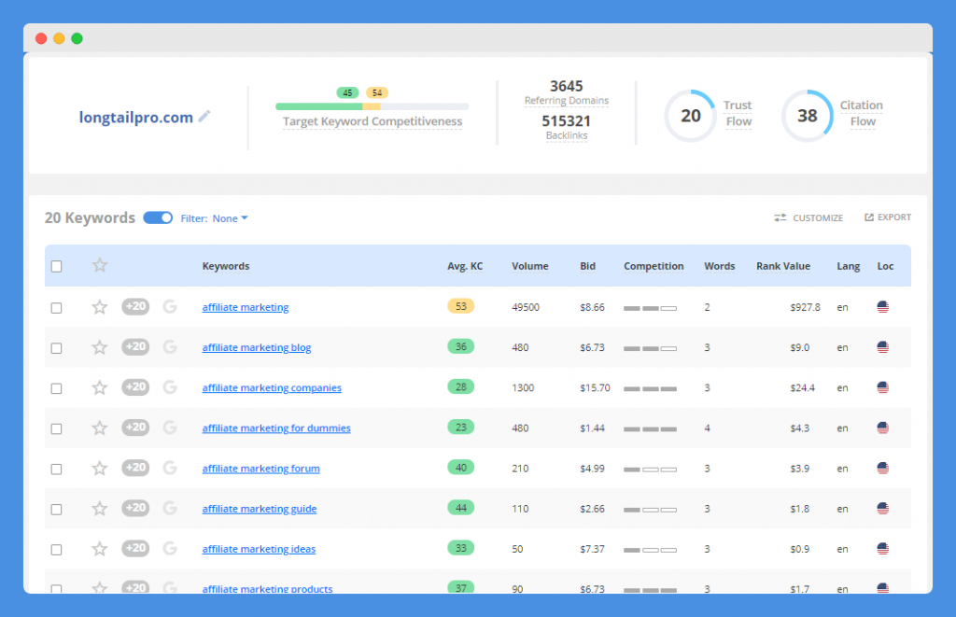Click the Target Keyword Competitiveness bar
This screenshot has height=617, width=956.
click(372, 106)
